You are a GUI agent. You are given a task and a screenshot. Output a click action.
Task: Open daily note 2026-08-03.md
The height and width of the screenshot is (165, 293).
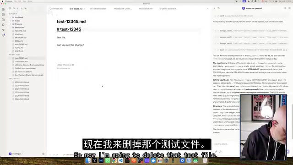[22, 99]
